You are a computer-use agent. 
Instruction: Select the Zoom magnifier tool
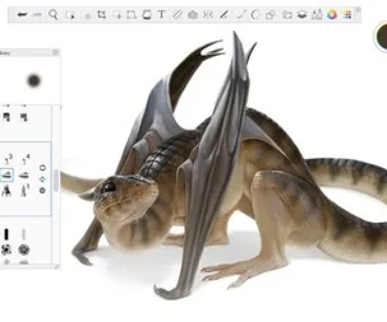coord(54,14)
